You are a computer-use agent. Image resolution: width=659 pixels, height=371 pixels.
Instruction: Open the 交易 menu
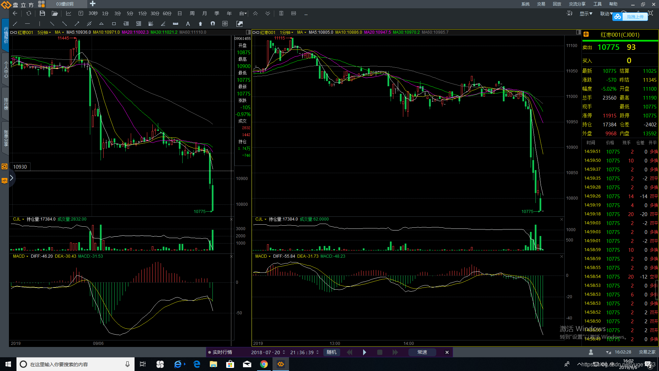pyautogui.click(x=541, y=4)
